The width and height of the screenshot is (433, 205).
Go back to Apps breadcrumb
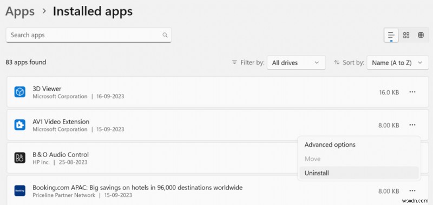pos(20,11)
